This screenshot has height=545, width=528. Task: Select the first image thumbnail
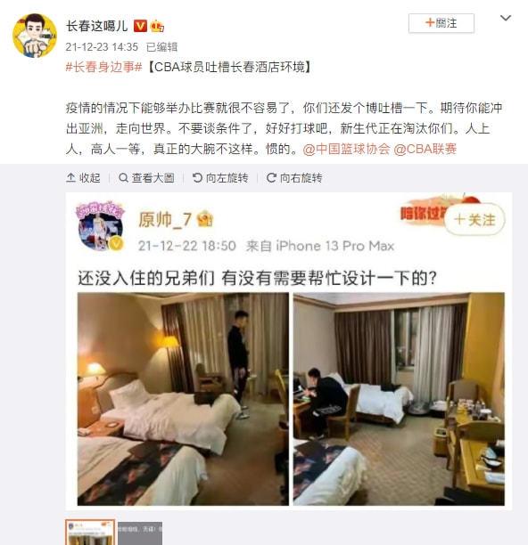coord(90,533)
